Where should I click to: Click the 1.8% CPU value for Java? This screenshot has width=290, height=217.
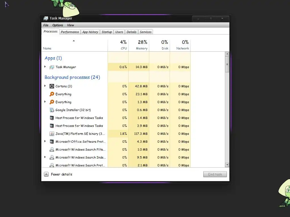pyautogui.click(x=123, y=134)
